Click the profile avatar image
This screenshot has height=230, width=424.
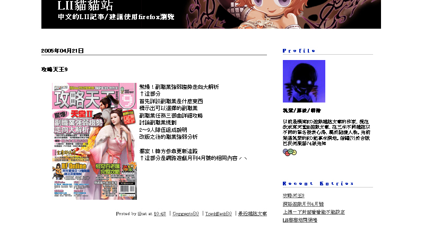(x=304, y=81)
